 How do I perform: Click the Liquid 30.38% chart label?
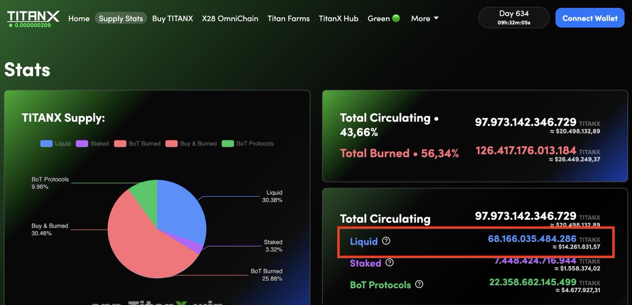272,196
